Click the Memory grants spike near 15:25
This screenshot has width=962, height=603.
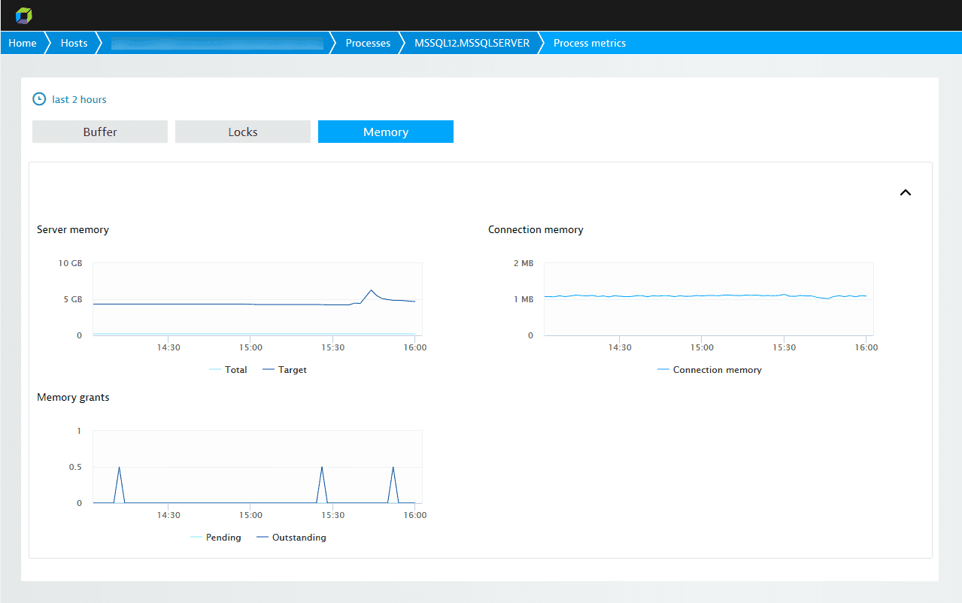tap(322, 467)
